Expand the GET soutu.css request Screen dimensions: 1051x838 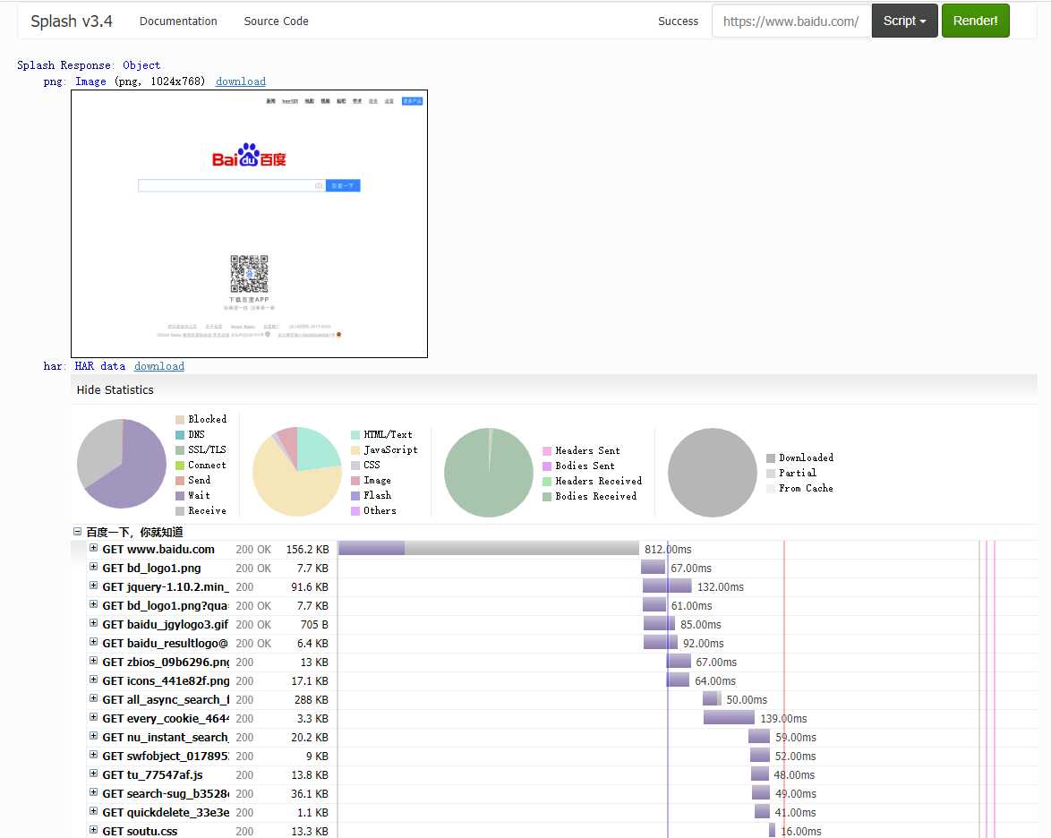pos(93,830)
